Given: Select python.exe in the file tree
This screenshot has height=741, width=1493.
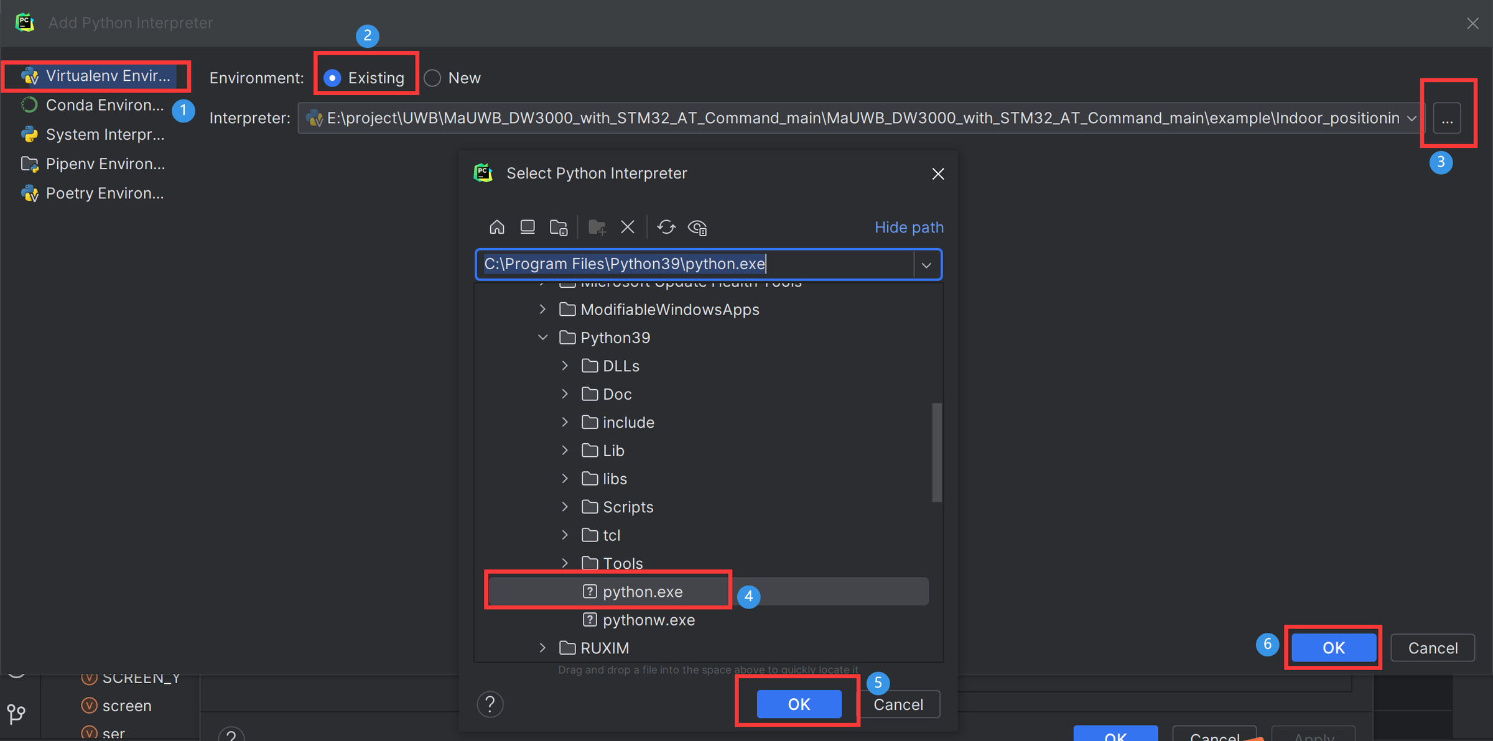Looking at the screenshot, I should [x=641, y=591].
